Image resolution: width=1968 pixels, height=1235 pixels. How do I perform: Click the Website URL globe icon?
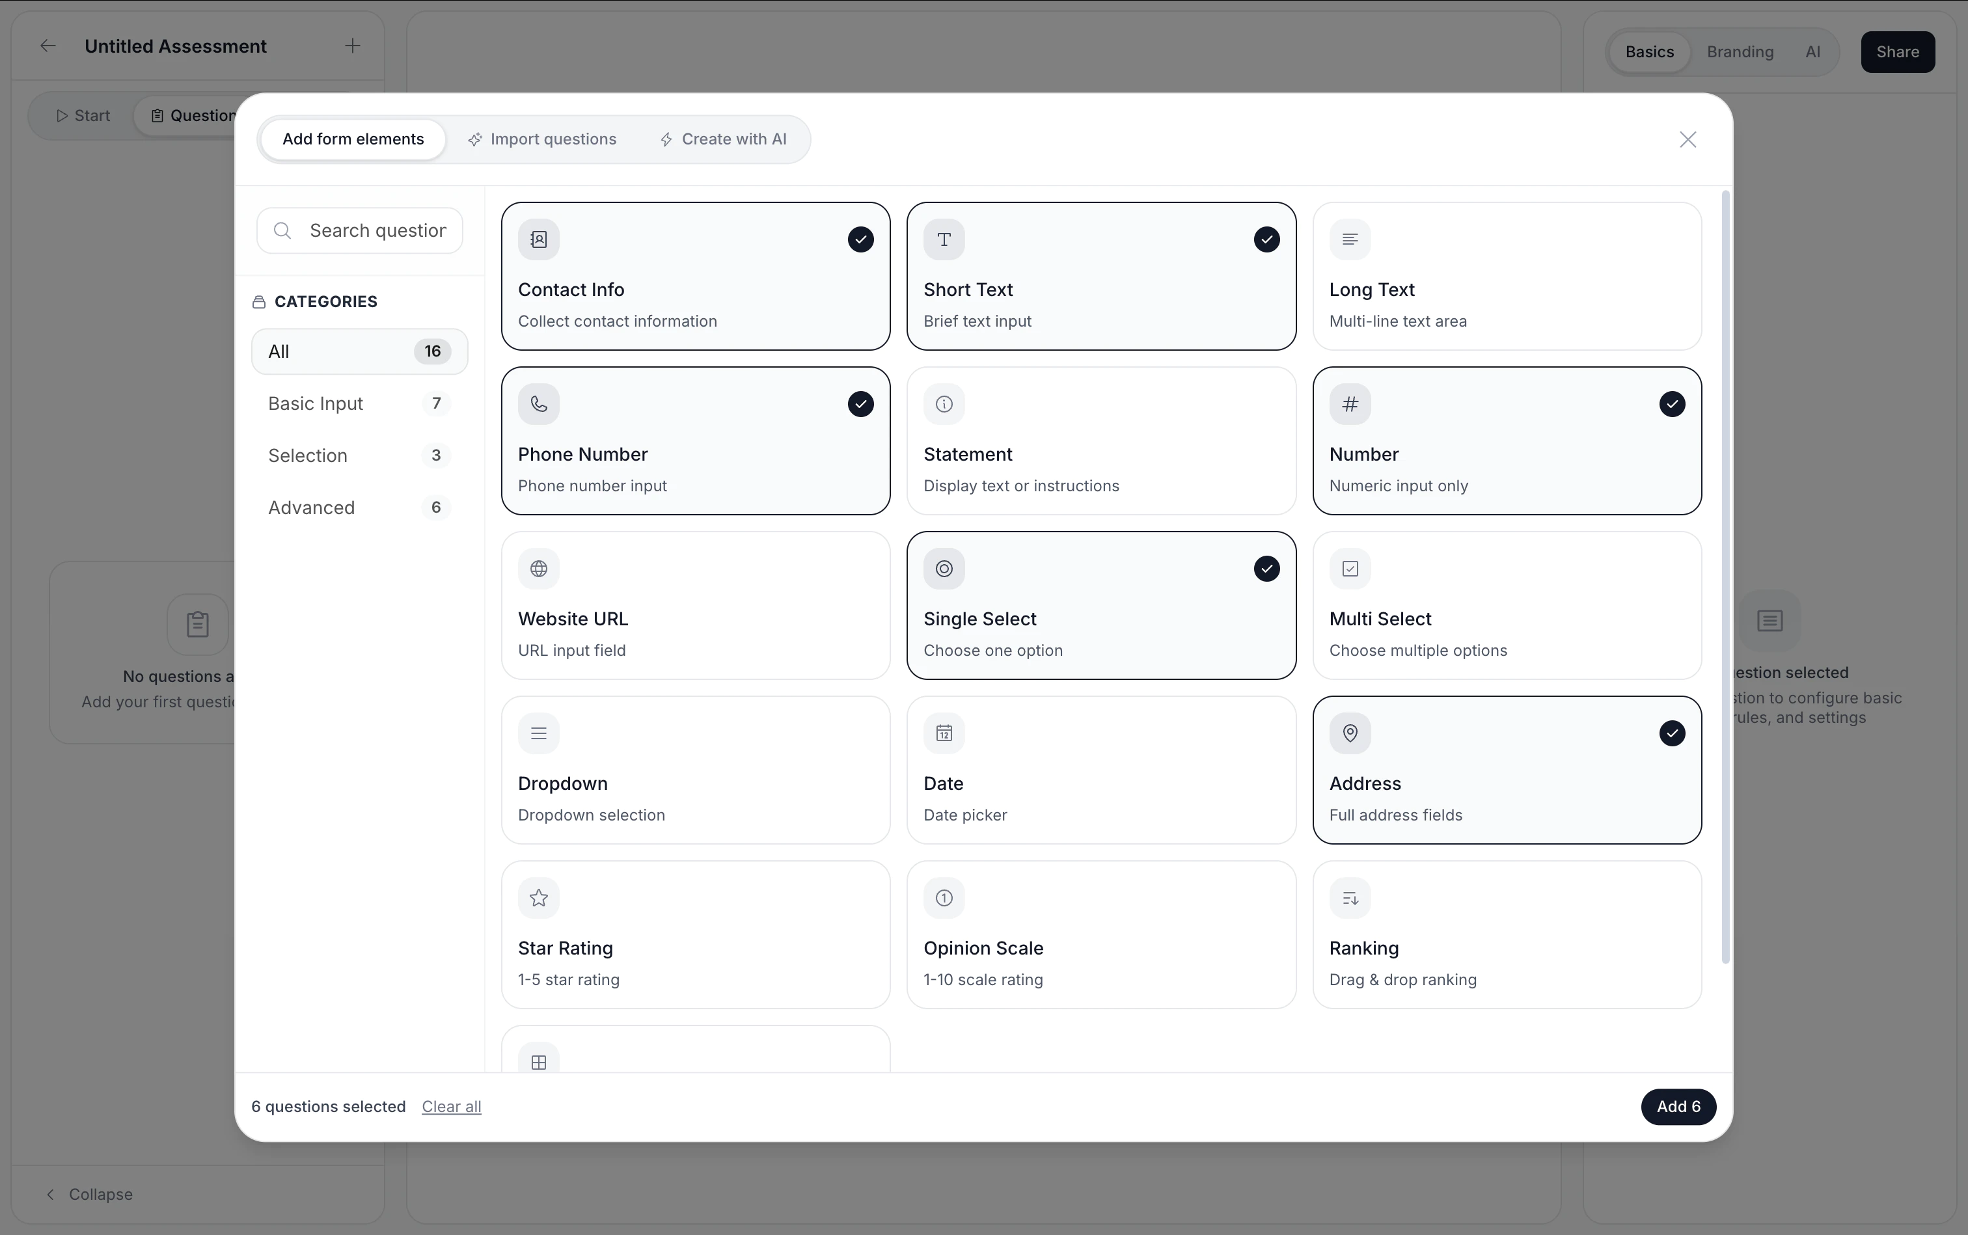pyautogui.click(x=538, y=569)
